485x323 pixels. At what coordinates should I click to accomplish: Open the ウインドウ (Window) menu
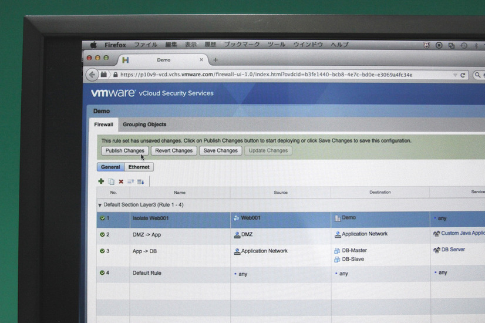pyautogui.click(x=308, y=45)
